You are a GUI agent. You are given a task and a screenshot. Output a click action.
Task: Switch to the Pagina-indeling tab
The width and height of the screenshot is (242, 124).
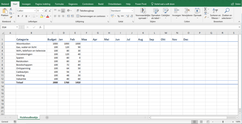(43, 4)
